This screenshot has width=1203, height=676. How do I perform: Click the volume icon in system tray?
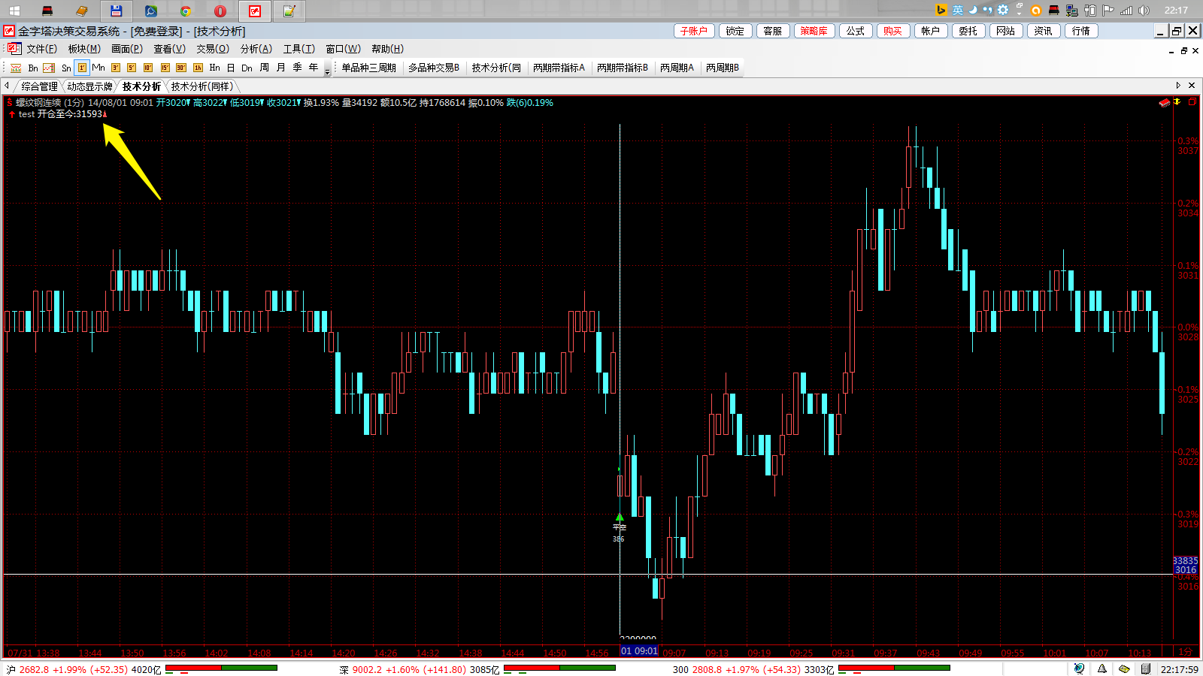[x=1144, y=11]
